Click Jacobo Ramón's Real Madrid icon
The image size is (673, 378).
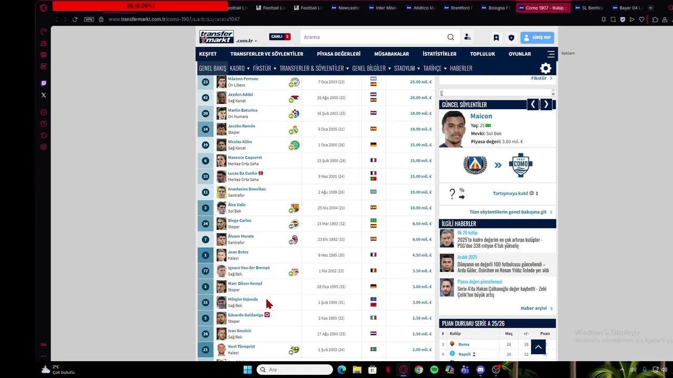[x=295, y=129]
